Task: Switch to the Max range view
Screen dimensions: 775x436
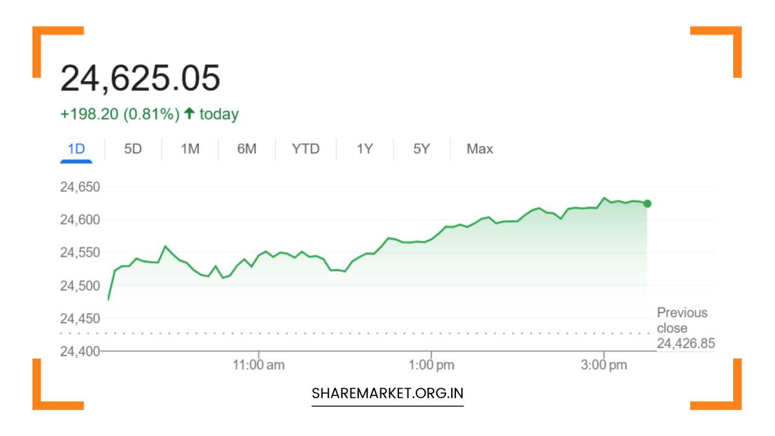Action: pyautogui.click(x=479, y=148)
